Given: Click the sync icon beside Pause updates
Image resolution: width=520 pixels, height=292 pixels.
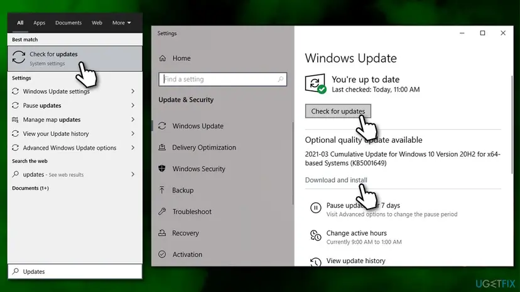Looking at the screenshot, I should pyautogui.click(x=15, y=105).
